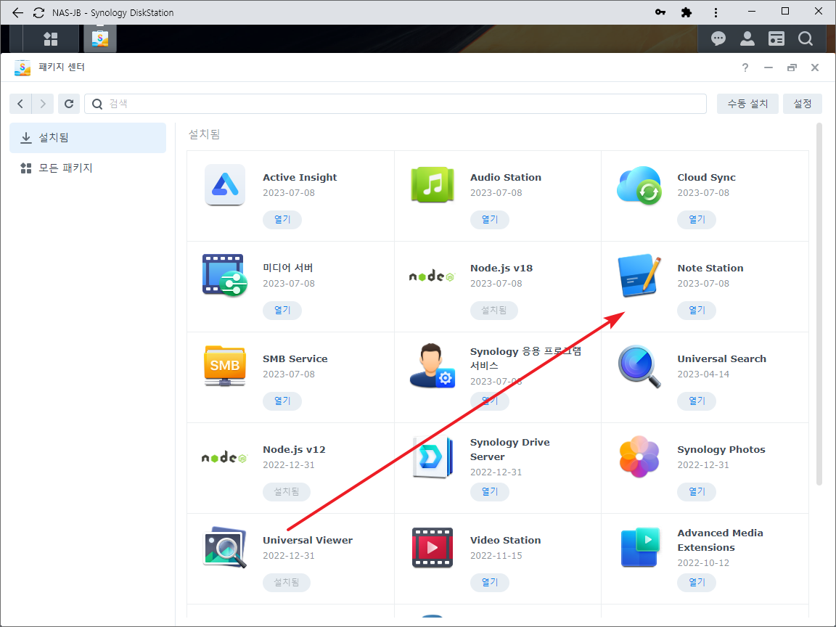
Task: Click the Synology Drive Server icon
Action: pyautogui.click(x=433, y=457)
